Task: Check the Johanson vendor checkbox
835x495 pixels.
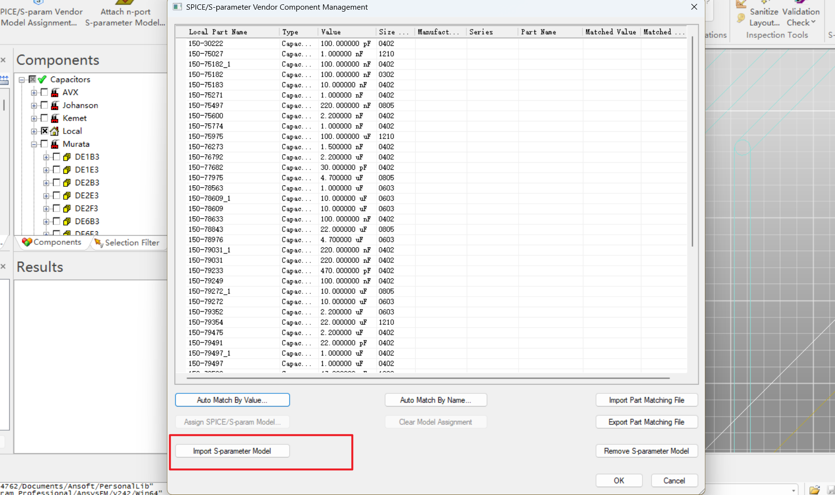Action: (45, 105)
